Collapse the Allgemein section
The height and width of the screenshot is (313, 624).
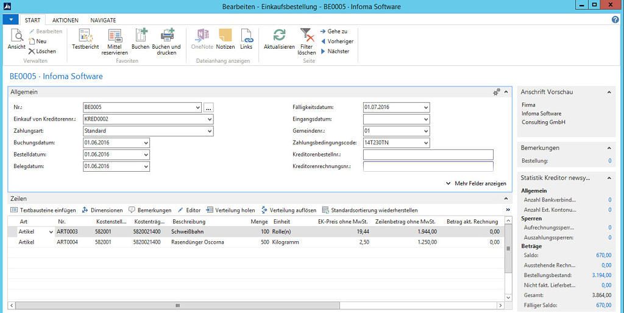506,92
